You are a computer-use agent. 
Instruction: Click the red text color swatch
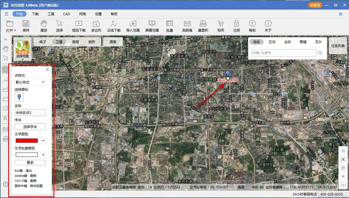click(27, 141)
